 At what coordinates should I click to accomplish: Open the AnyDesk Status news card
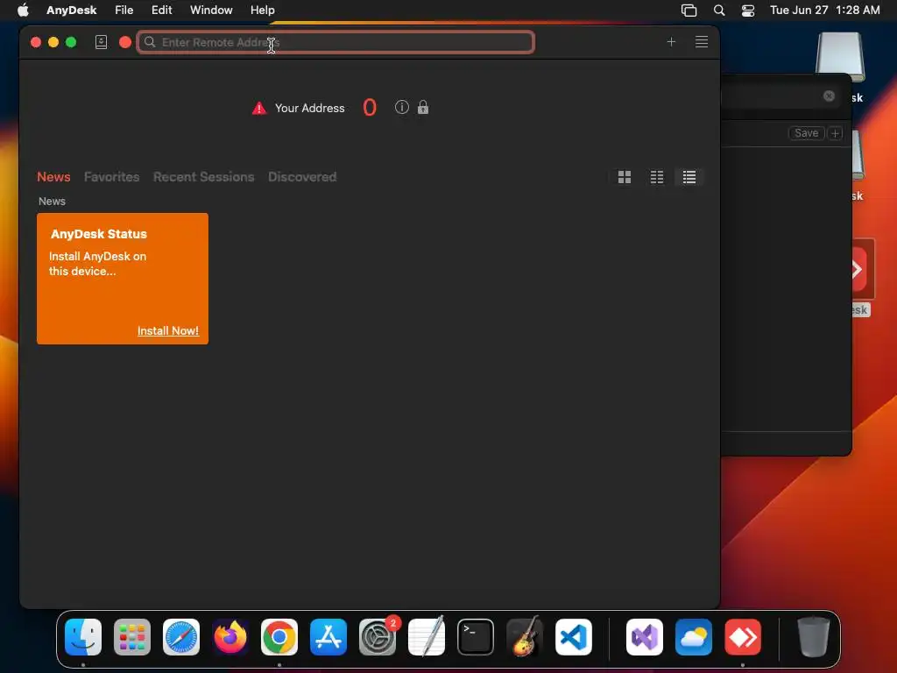(123, 279)
